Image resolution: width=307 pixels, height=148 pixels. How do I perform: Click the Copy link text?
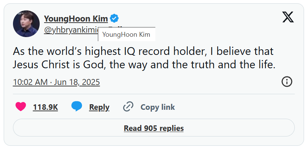158,107
